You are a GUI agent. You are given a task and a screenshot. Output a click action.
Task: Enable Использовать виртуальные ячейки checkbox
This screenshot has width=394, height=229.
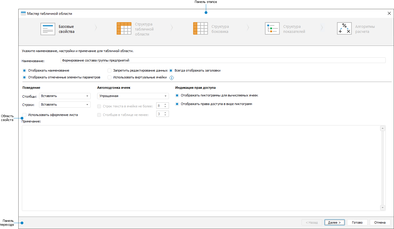click(110, 78)
